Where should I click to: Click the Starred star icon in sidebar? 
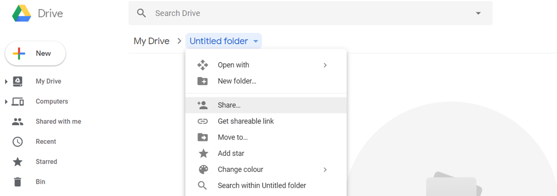coord(18,162)
